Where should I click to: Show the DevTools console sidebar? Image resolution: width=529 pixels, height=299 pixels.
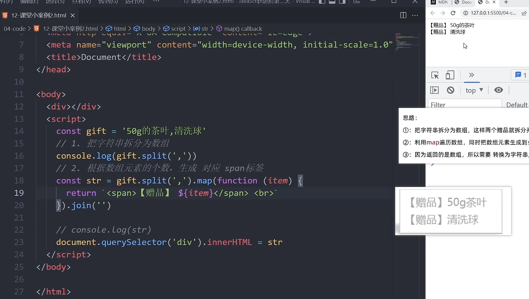(x=434, y=90)
